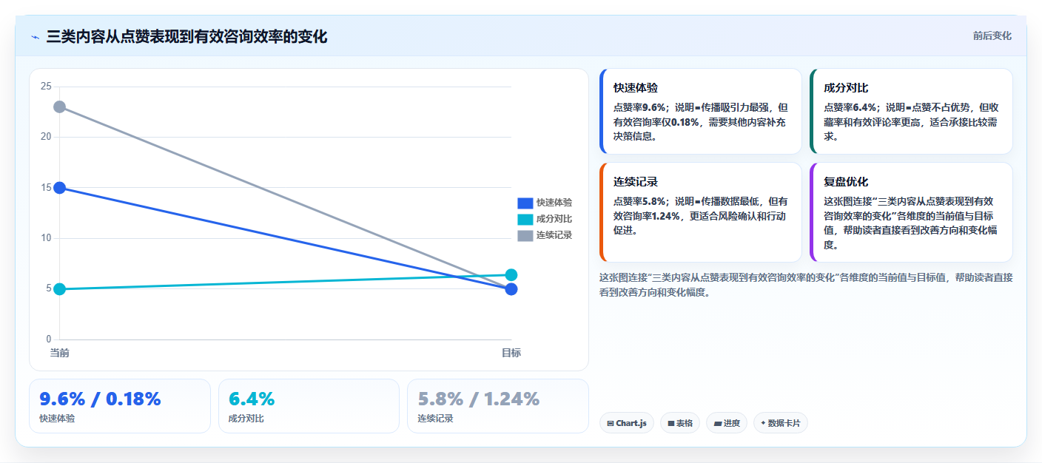Open the 成分对比 insight card heading

846,88
